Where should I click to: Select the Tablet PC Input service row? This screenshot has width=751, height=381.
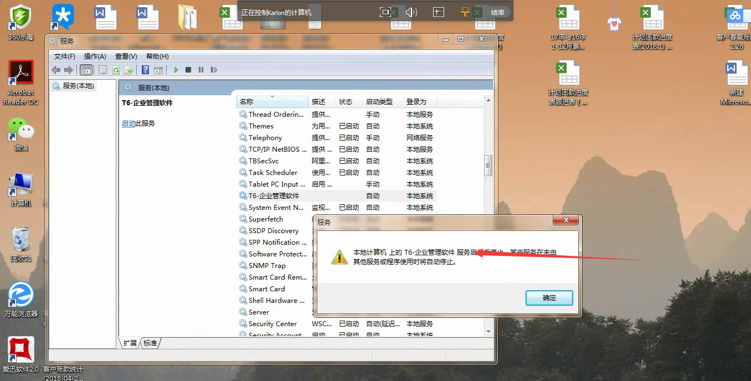[337, 184]
